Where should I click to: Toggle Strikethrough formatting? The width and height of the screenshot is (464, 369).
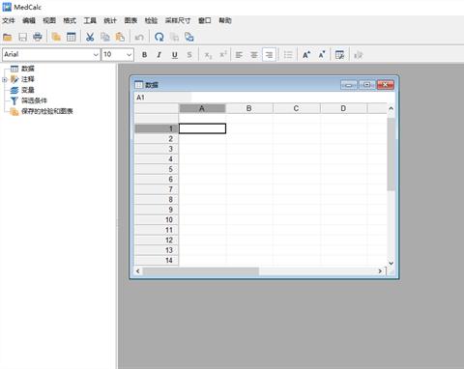point(189,55)
